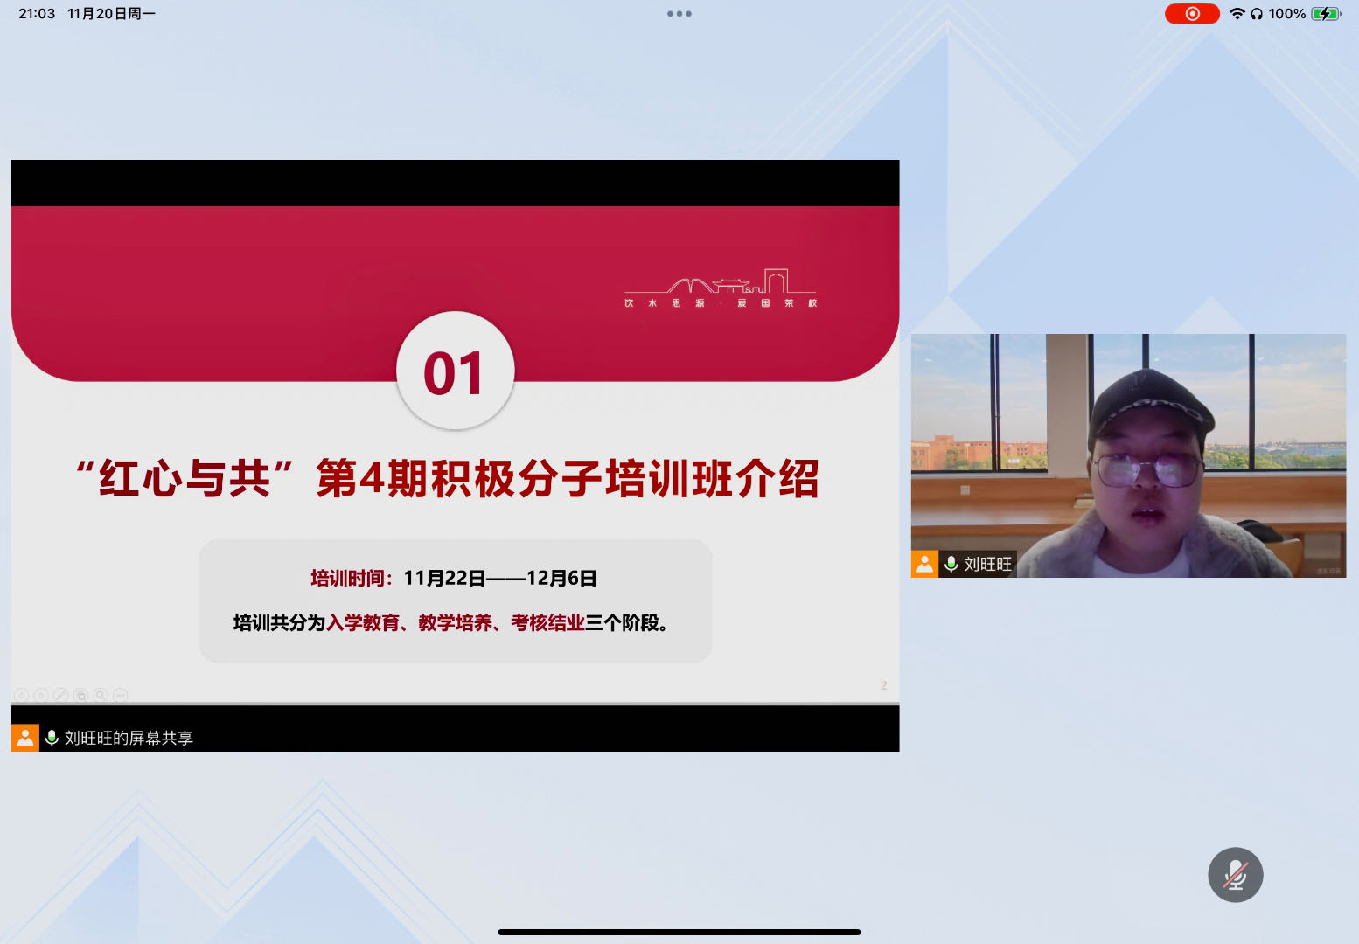This screenshot has height=944, width=1359.
Task: Tap the speaker's video thumbnail
Action: tap(1128, 455)
